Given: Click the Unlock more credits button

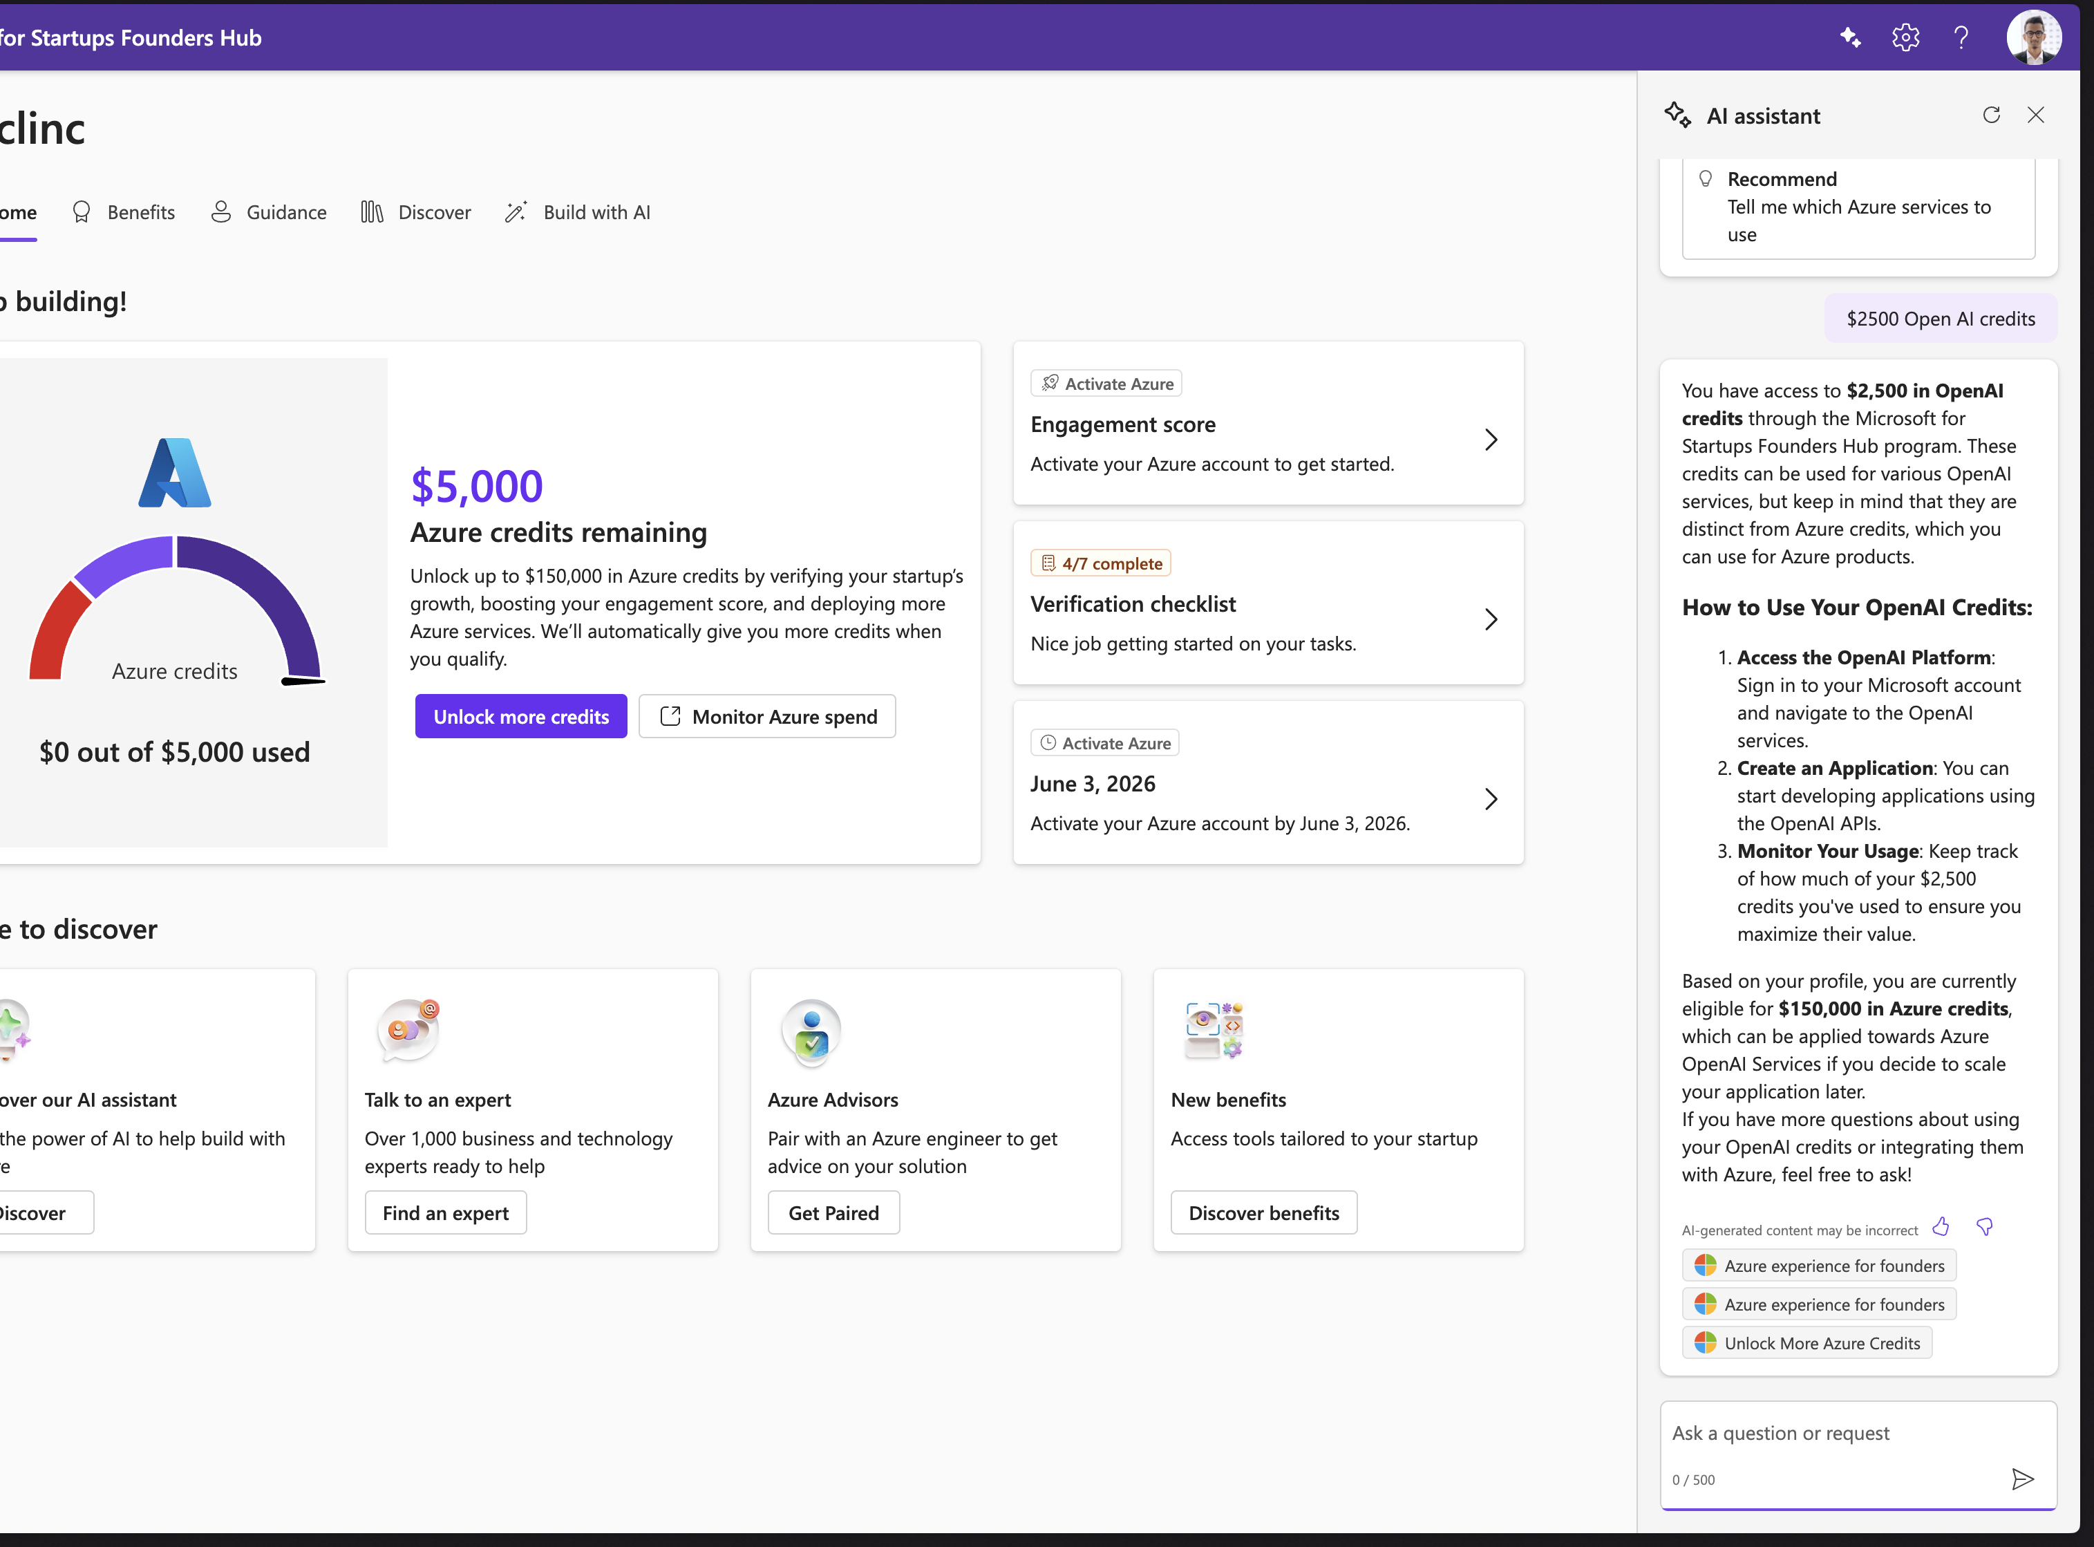Looking at the screenshot, I should [521, 716].
